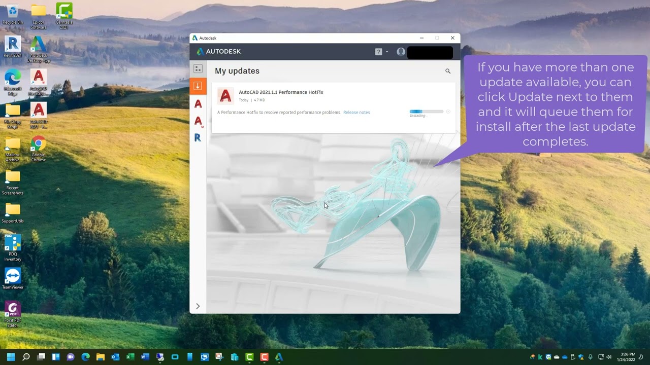Click the search magnifier in My updates
This screenshot has height=365, width=650.
click(x=448, y=71)
